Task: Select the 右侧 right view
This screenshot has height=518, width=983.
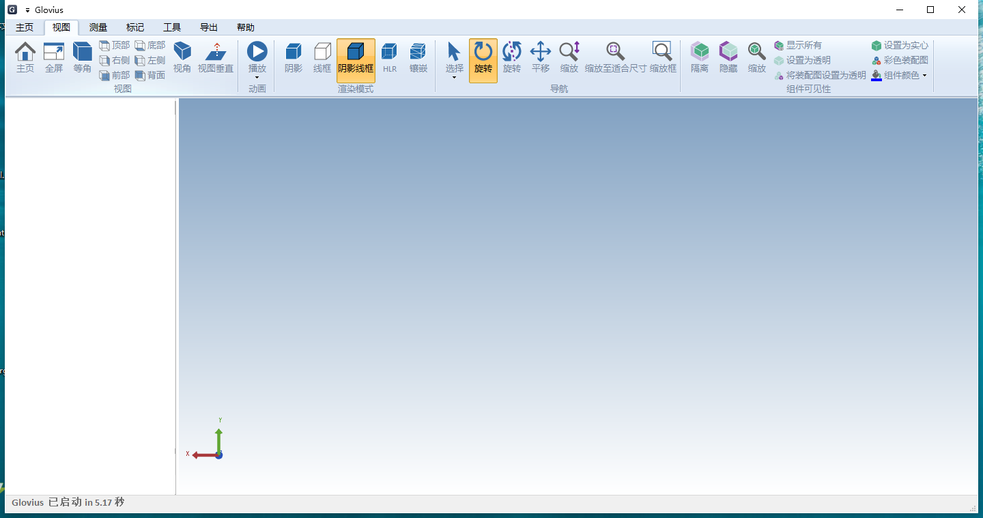Action: [x=114, y=60]
